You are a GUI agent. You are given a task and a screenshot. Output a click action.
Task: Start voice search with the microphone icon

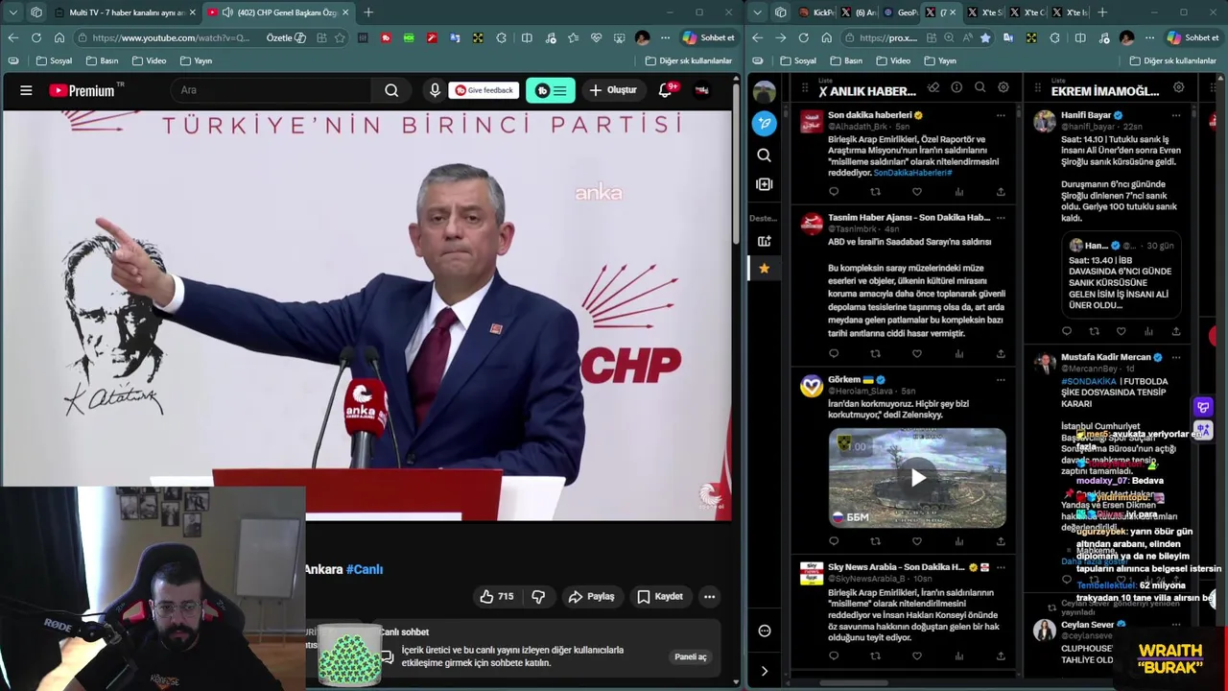435,90
